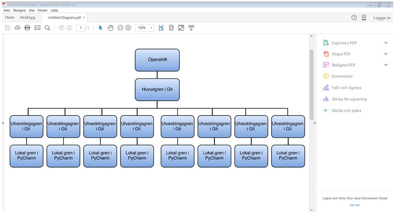Click the Save file icon
Screen dimensions: 395x214
pos(8,28)
